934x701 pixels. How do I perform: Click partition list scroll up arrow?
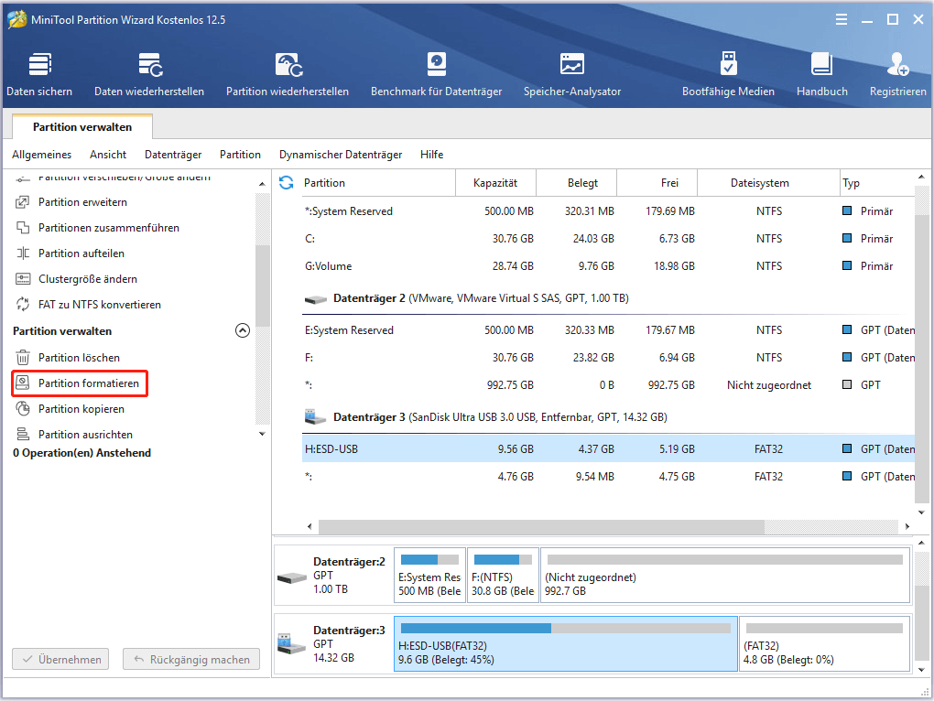(921, 177)
